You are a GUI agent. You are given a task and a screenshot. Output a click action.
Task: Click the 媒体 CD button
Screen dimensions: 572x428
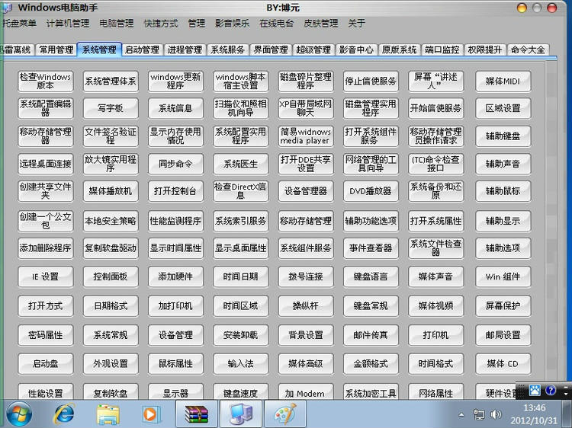(x=503, y=363)
